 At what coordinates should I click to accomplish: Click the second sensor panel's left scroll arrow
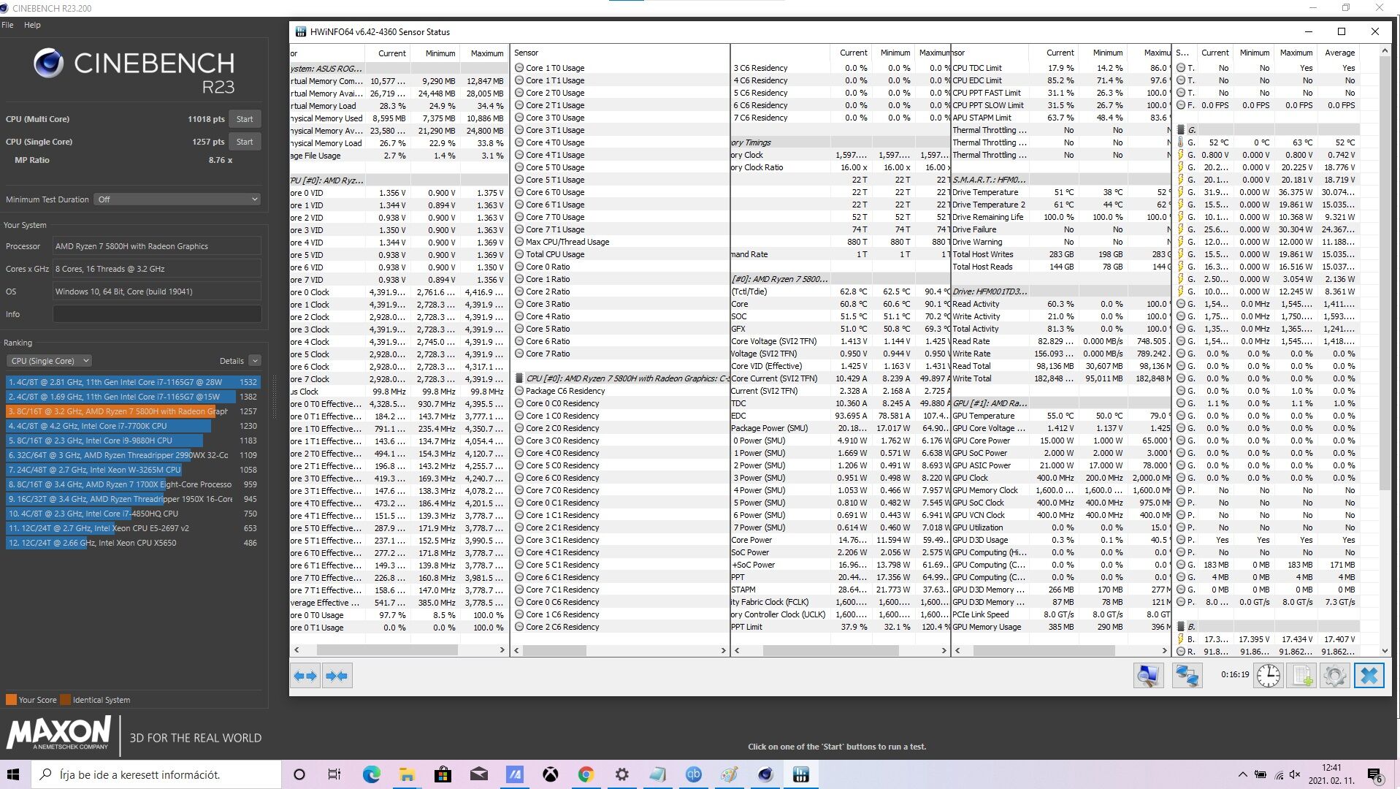(517, 649)
